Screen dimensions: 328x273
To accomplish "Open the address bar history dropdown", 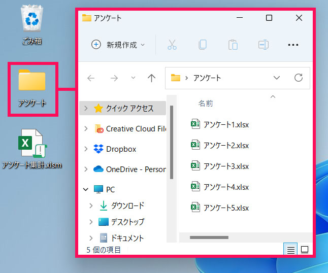I will click(x=277, y=78).
